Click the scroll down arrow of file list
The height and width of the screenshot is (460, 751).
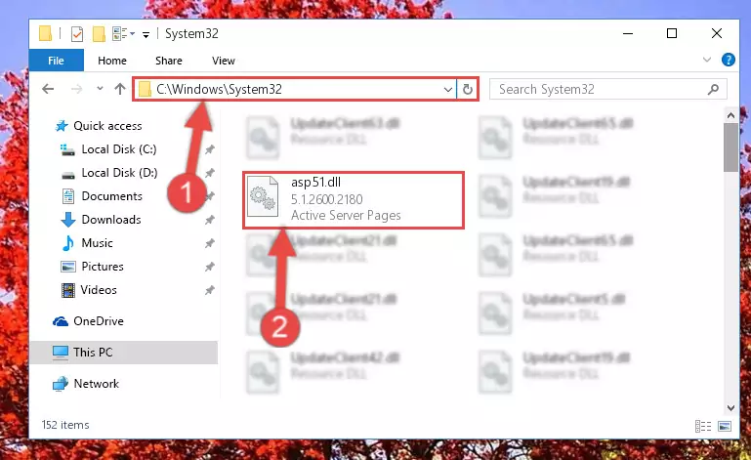point(730,408)
